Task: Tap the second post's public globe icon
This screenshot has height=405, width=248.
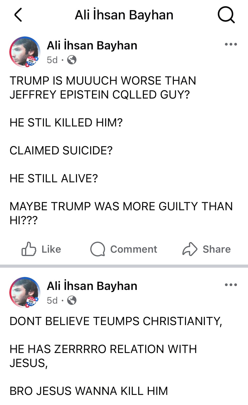Action: [72, 301]
